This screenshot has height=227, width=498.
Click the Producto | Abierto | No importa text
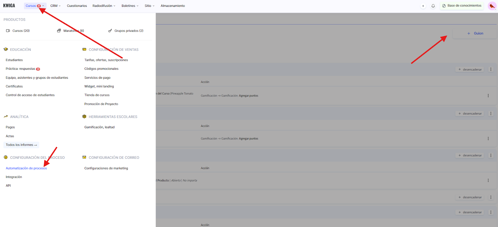[177, 181]
